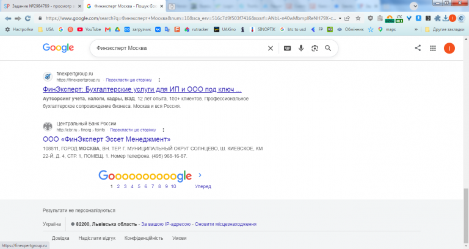Open the Bitcoin price extension icon
Viewport: 469px width, 249px height.
coord(390,19)
